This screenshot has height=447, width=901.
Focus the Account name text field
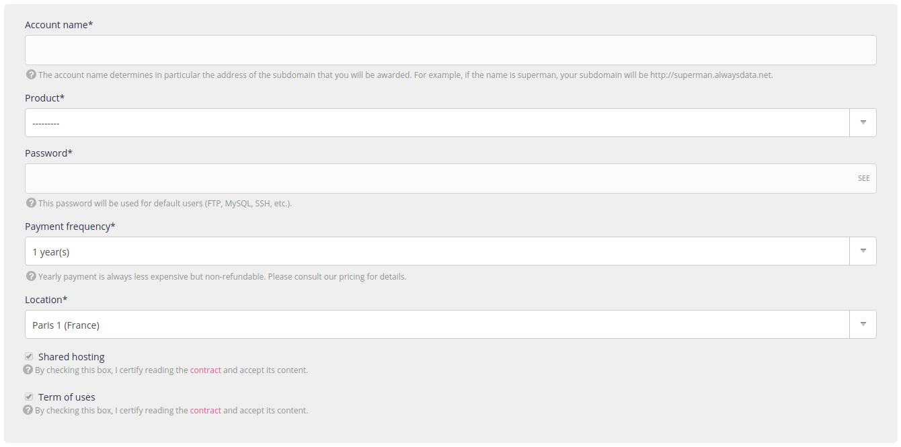coord(450,50)
